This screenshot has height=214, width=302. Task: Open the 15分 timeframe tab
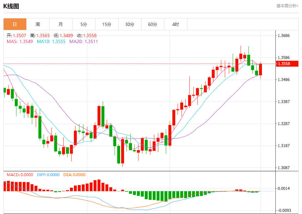(107, 24)
